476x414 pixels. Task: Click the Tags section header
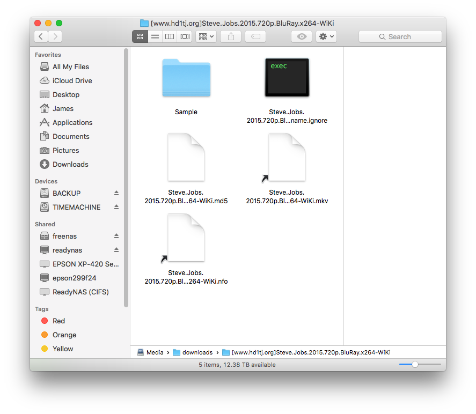[41, 309]
